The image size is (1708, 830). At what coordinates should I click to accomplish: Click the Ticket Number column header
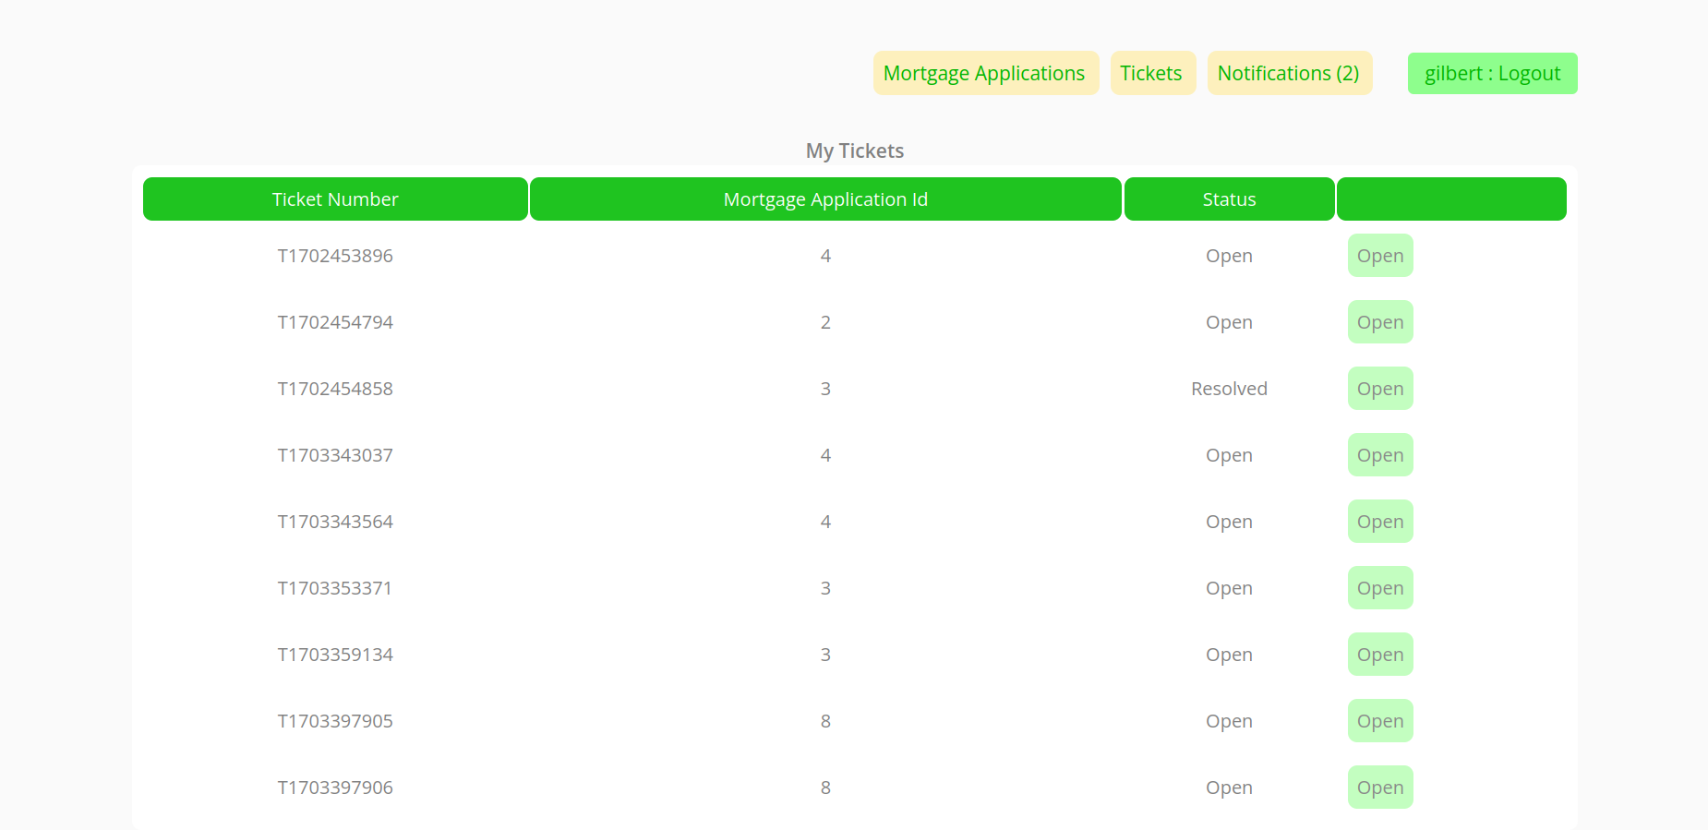click(x=335, y=199)
